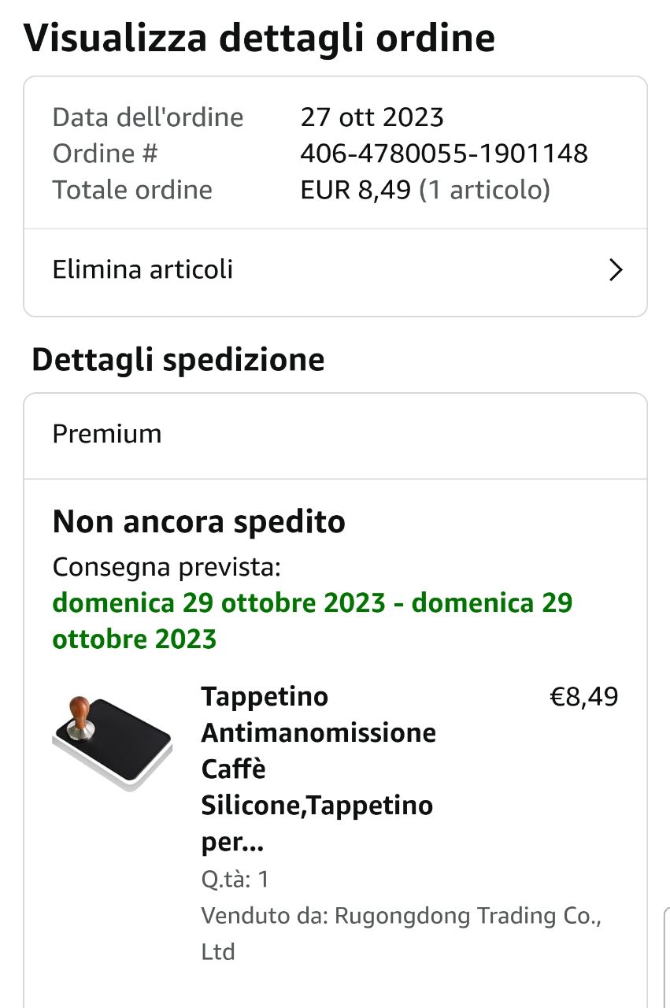Image resolution: width=670 pixels, height=1008 pixels.
Task: Click the Ordine # label
Action: 105,154
